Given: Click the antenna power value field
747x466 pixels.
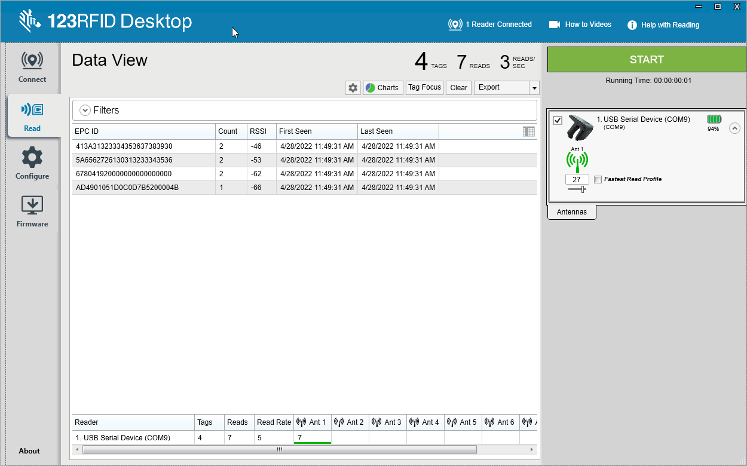Looking at the screenshot, I should 577,179.
